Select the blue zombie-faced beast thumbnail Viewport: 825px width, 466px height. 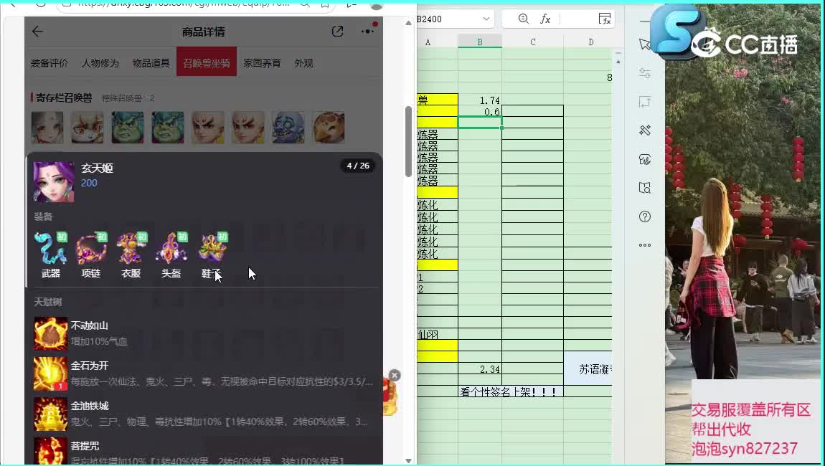coord(288,128)
